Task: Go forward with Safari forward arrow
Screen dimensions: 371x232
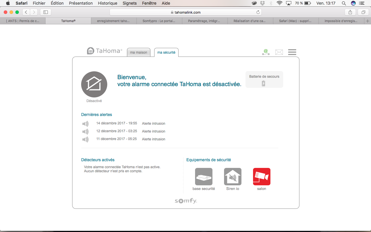Action: tap(34, 12)
